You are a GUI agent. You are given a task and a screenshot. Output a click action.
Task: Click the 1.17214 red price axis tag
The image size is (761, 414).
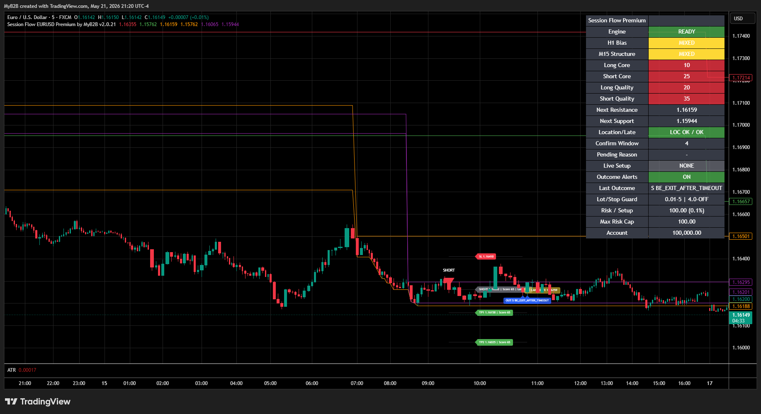741,78
